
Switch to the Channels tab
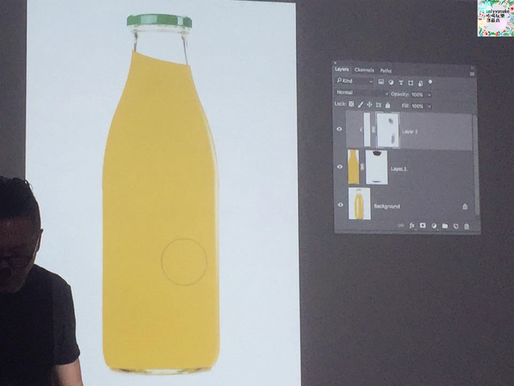point(364,70)
